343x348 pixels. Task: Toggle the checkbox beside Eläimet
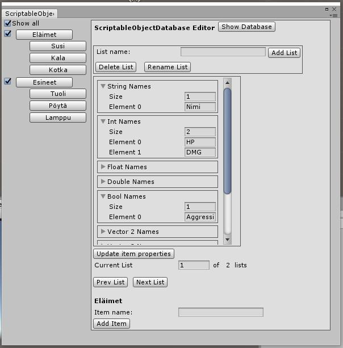click(x=8, y=33)
